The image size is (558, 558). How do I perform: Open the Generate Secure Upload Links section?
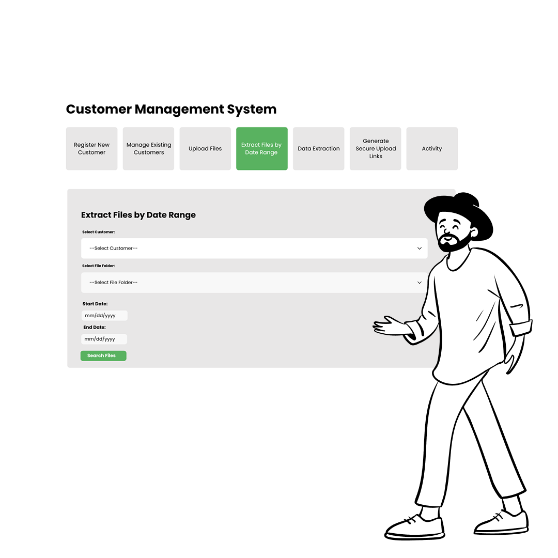375,148
